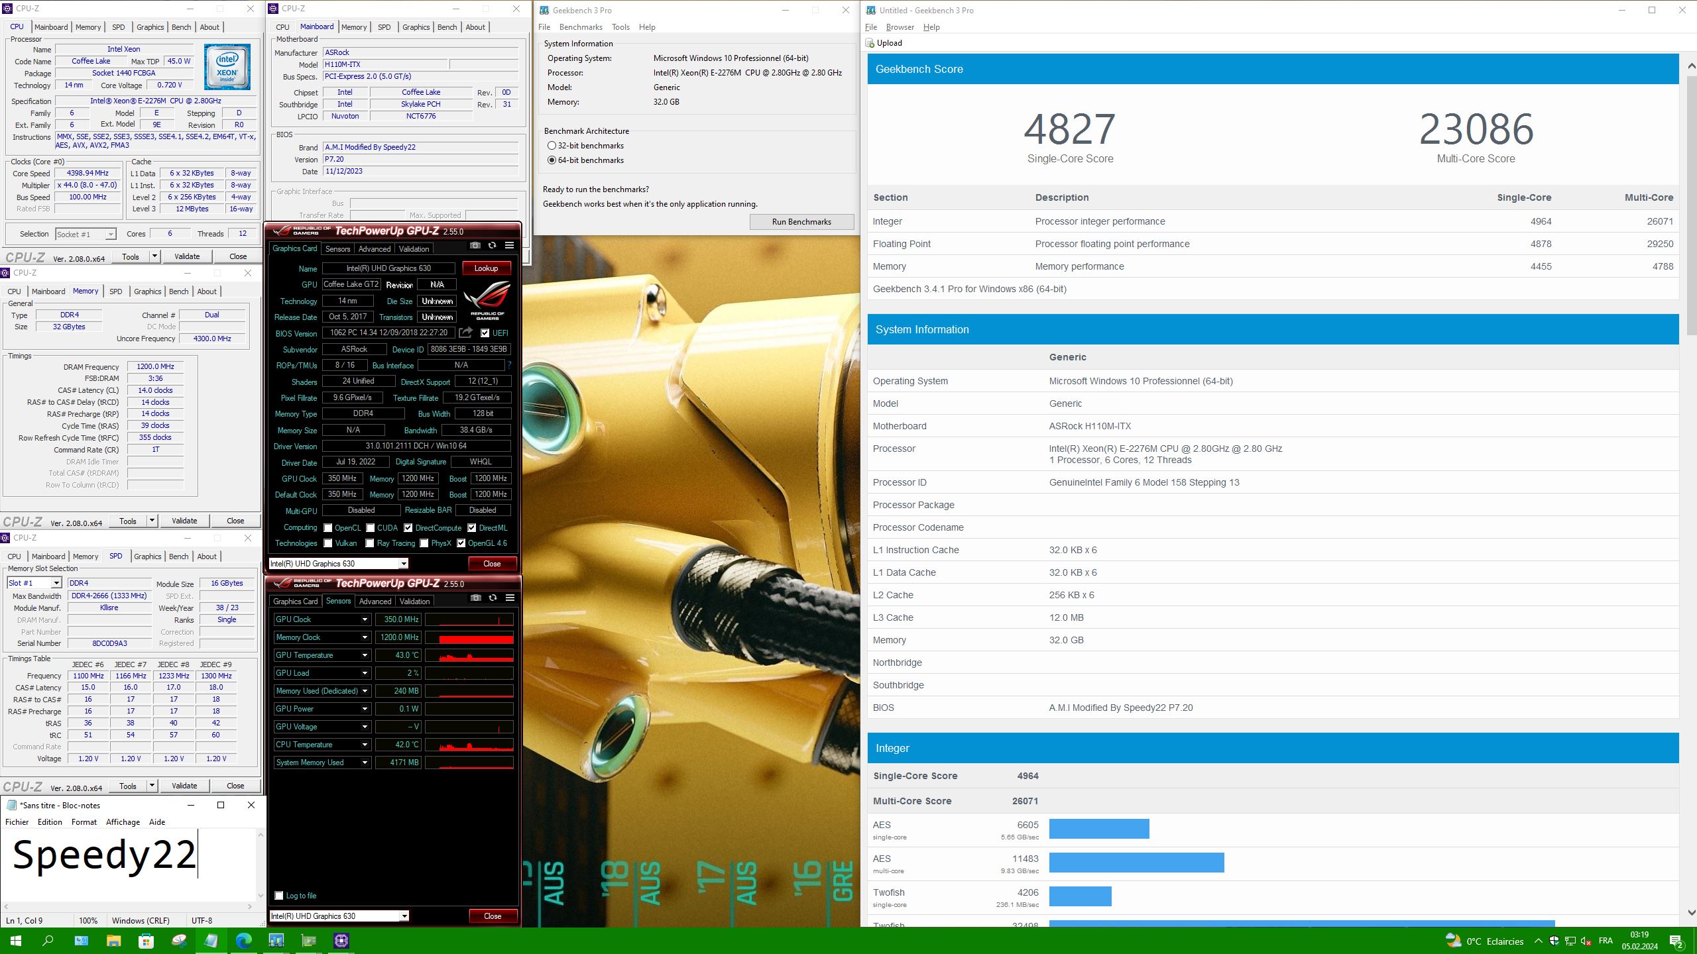
Task: Toggle the UEFI checkbox in GPU-Z
Action: tap(485, 333)
